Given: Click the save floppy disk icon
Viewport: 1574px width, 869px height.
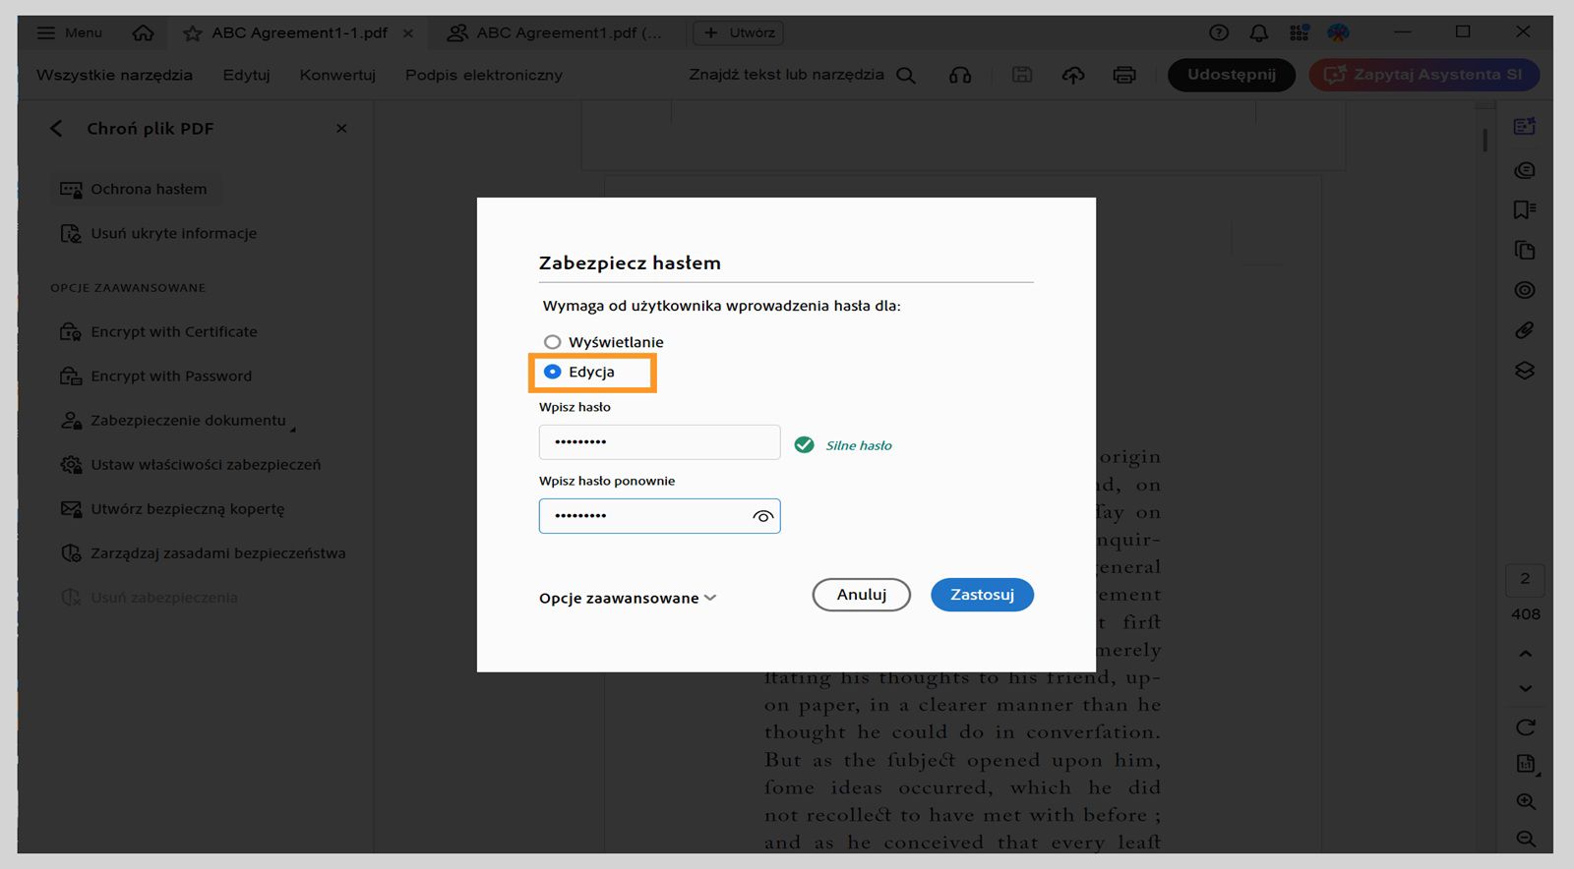Looking at the screenshot, I should (x=1022, y=75).
